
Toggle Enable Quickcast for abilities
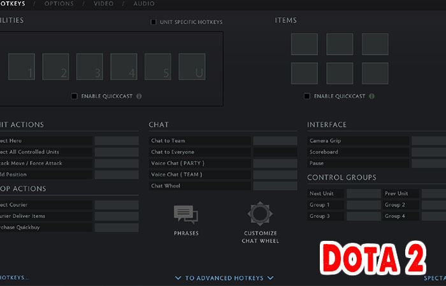tap(75, 97)
